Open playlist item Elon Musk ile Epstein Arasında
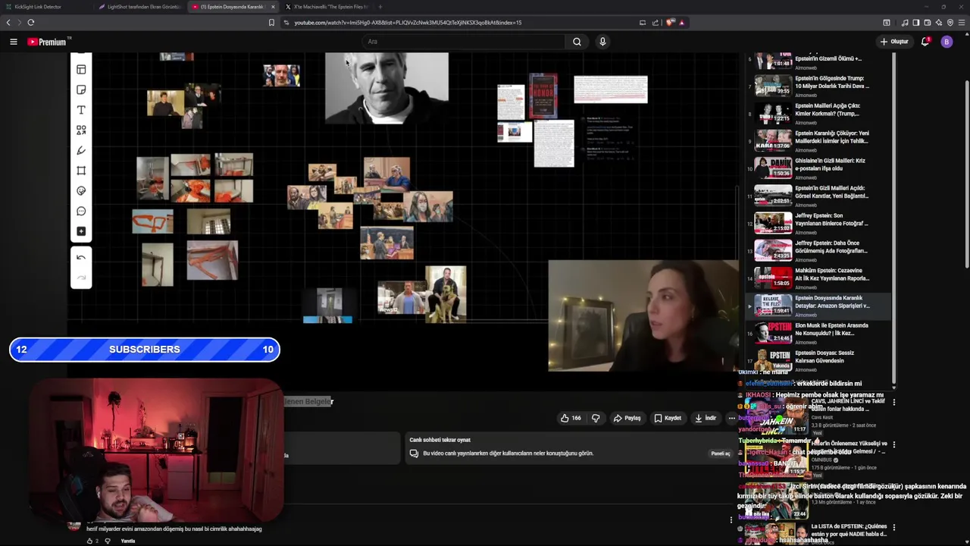This screenshot has width=970, height=546. coord(817,332)
